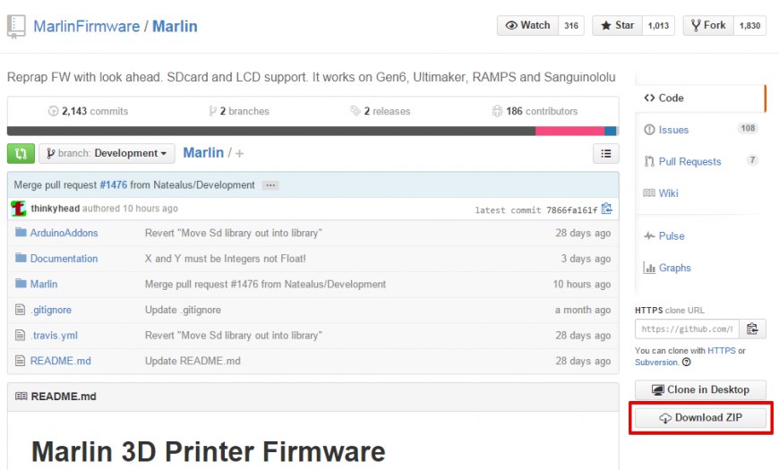Click the Marlin breadcrumb path link
Screen dimensions: 779x470
coord(203,152)
